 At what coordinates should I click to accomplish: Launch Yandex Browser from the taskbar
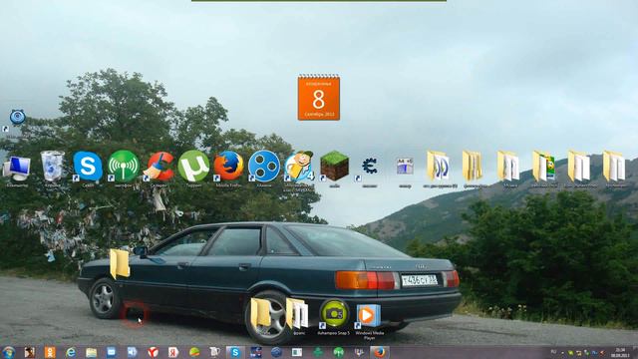153,352
